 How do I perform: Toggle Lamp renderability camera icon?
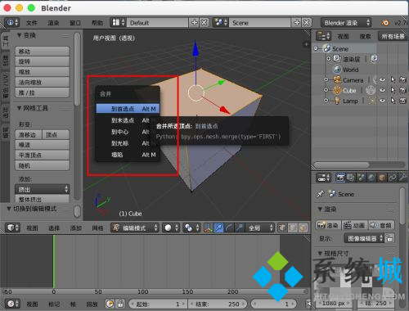click(x=402, y=101)
